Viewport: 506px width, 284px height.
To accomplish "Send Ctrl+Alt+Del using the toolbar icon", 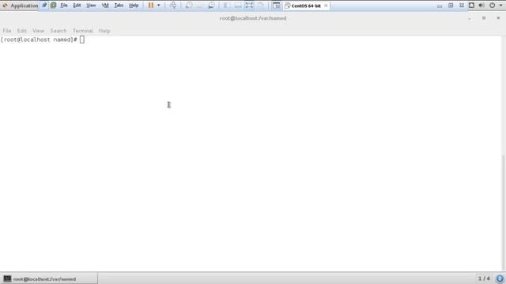I will click(173, 6).
